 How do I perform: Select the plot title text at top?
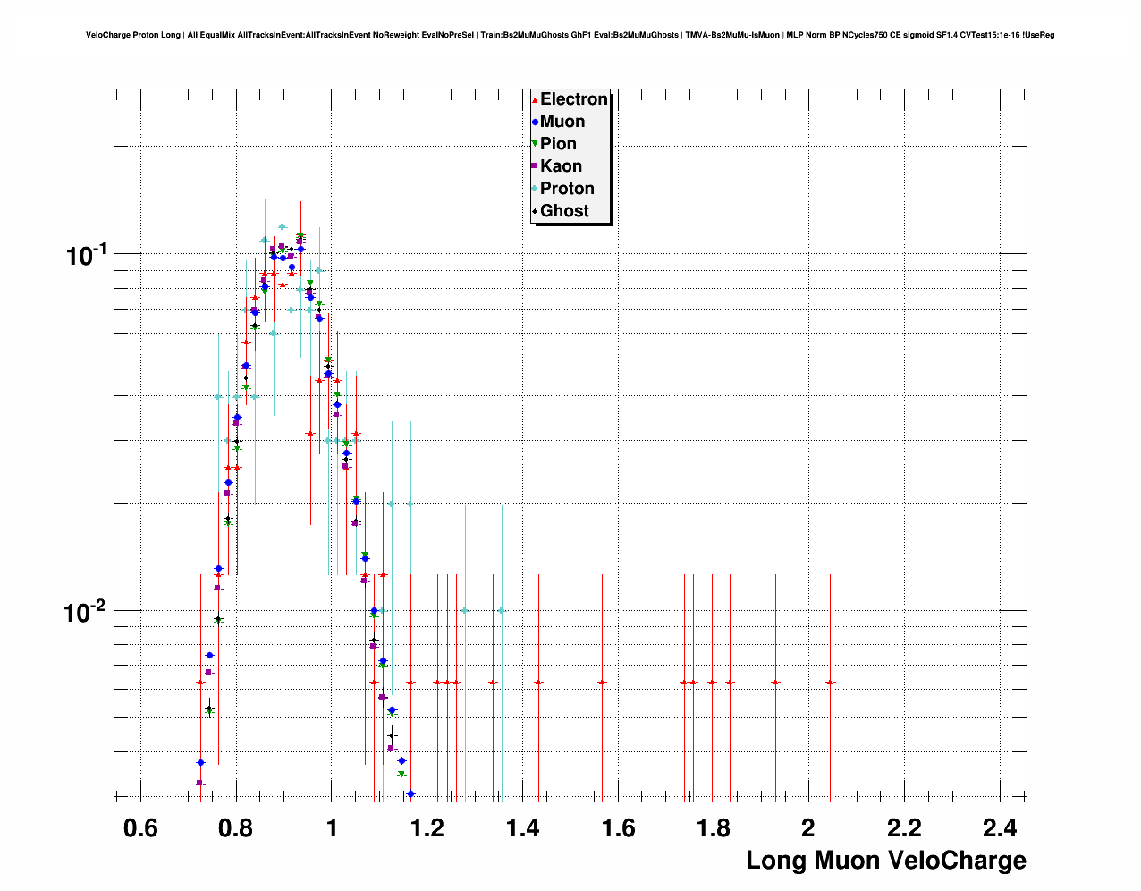pyautogui.click(x=570, y=35)
